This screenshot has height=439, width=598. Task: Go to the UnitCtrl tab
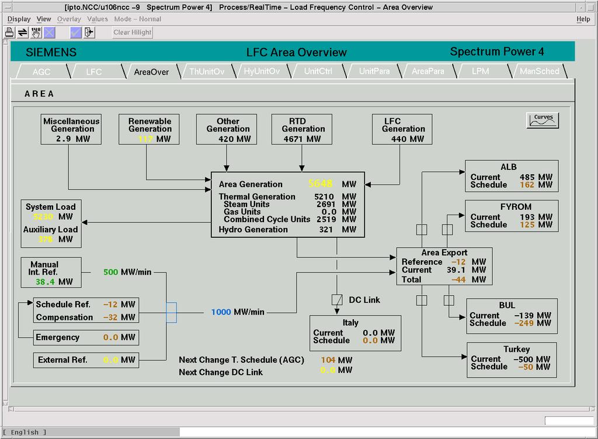click(318, 71)
